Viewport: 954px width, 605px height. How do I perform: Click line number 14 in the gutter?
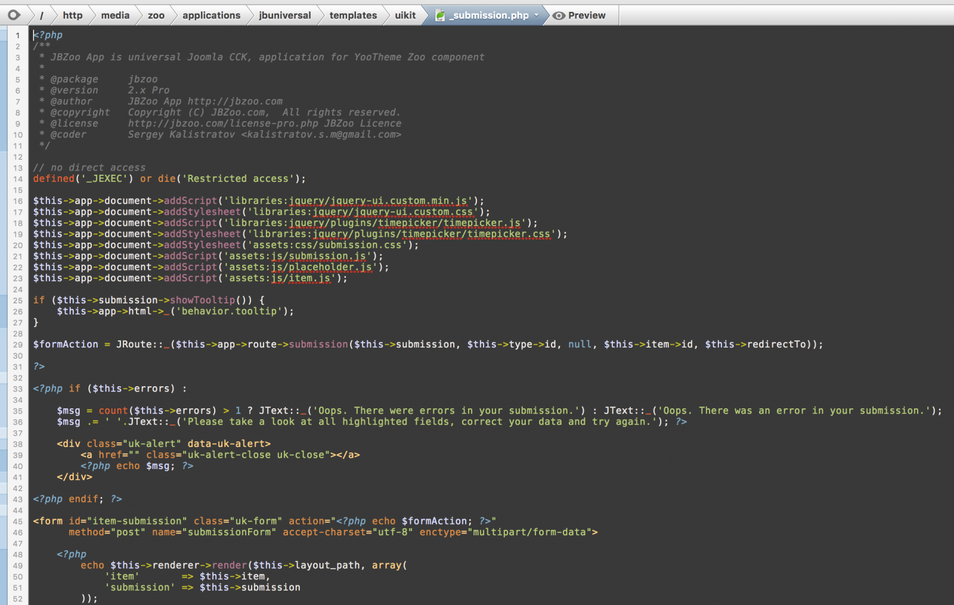[18, 179]
